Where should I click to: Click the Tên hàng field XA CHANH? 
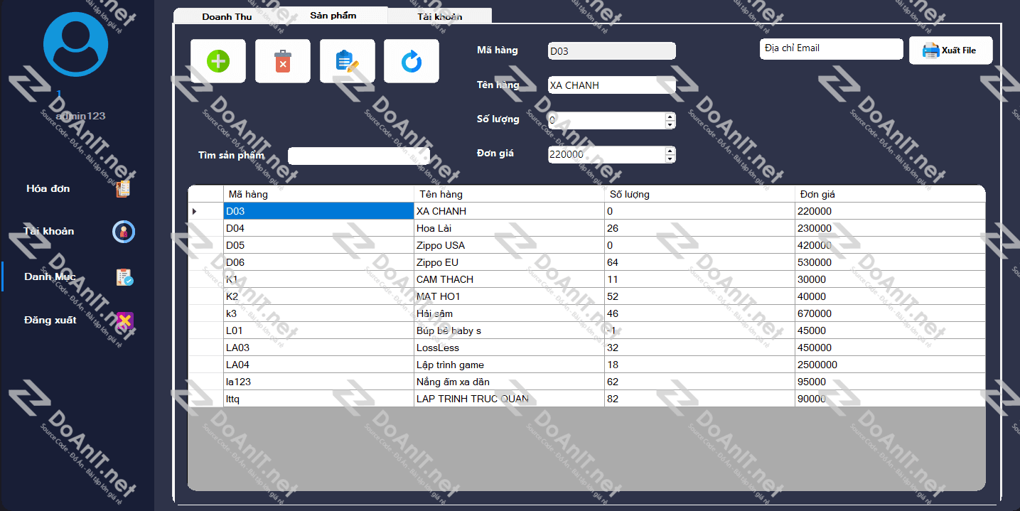point(611,85)
